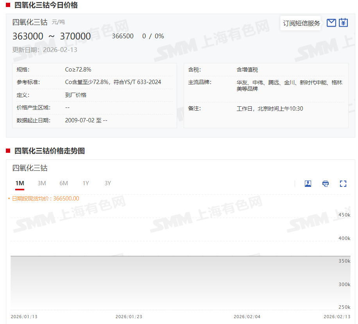Click the 订阅短信服务 tooltip label
The image size is (358, 324).
point(301,23)
